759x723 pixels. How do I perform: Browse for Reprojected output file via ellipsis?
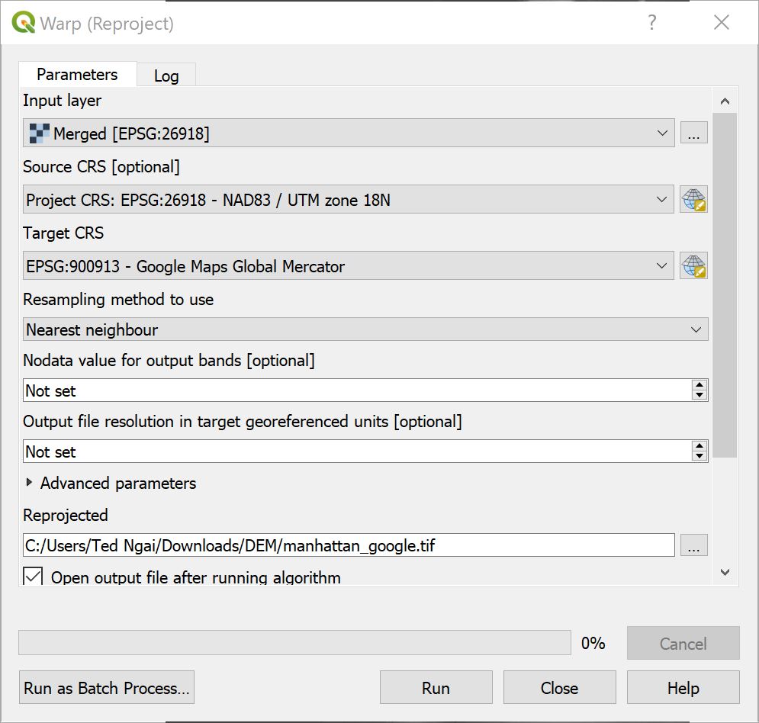694,545
